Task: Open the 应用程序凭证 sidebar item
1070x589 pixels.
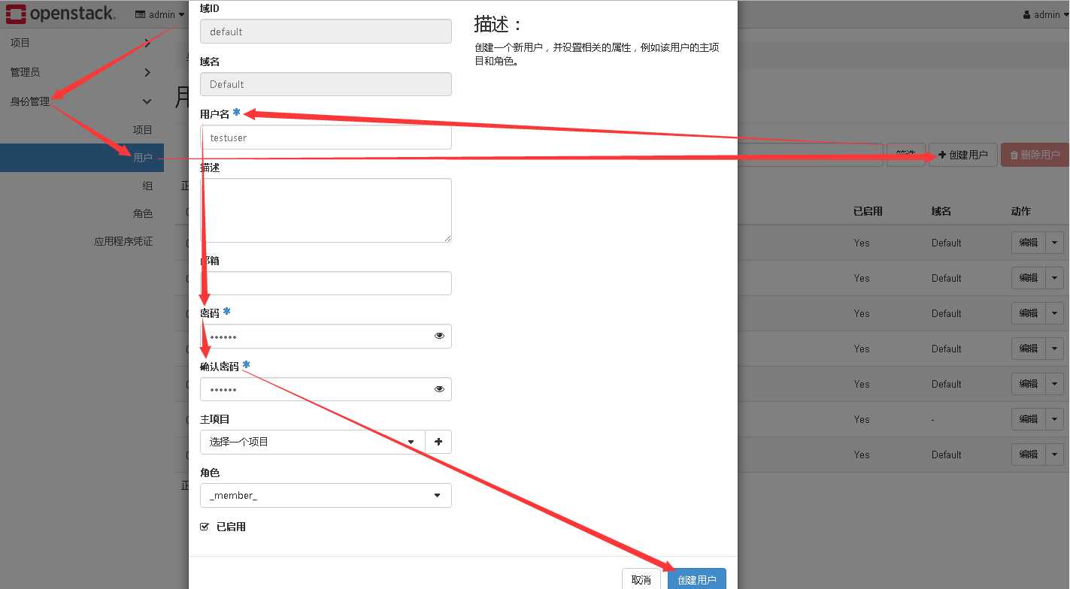Action: [x=123, y=241]
